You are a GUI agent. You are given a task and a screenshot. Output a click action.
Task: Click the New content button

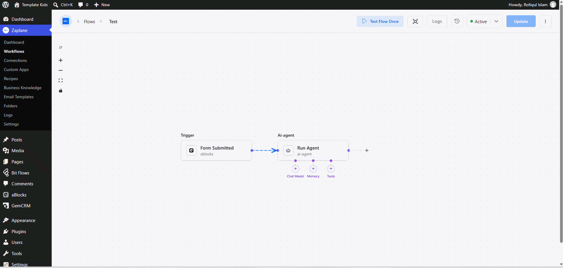102,4
